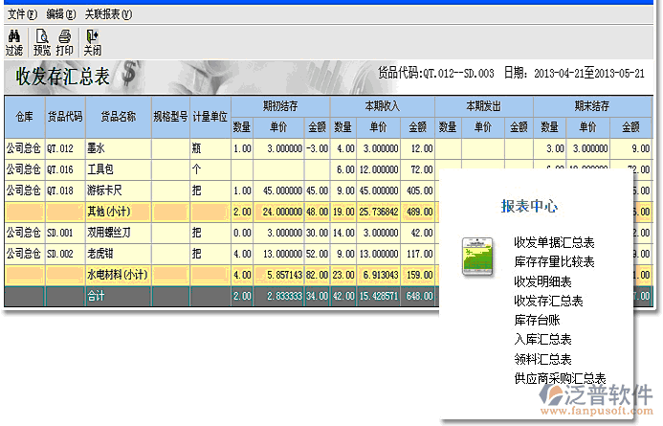Open print preview with 预览 icon

point(41,42)
